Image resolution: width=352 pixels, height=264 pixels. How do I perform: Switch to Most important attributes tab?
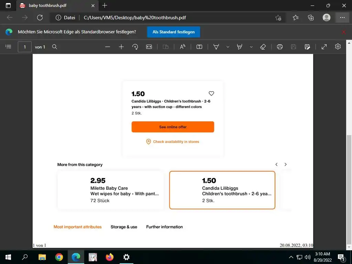(77, 227)
